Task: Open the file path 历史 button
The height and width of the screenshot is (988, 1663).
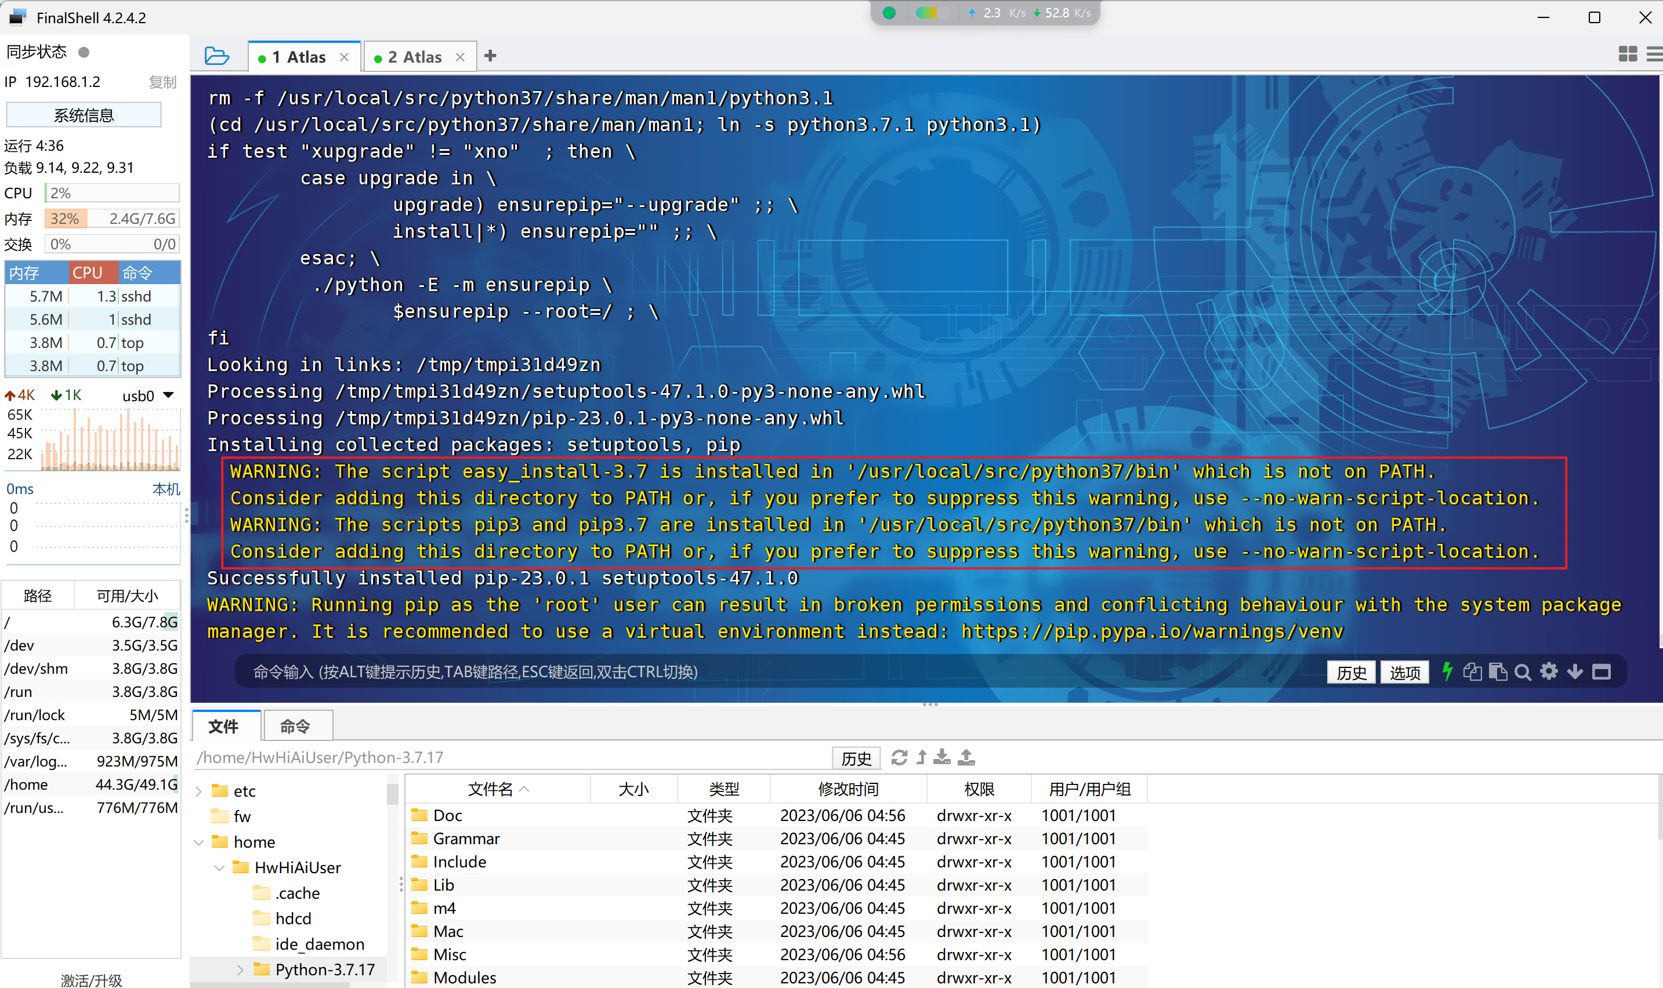Action: [856, 758]
